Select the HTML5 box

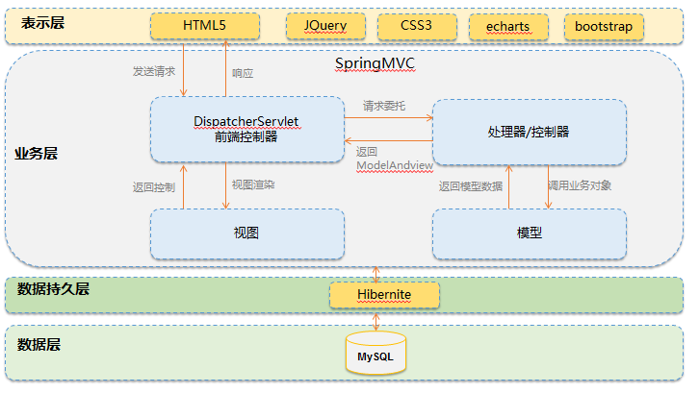point(203,26)
